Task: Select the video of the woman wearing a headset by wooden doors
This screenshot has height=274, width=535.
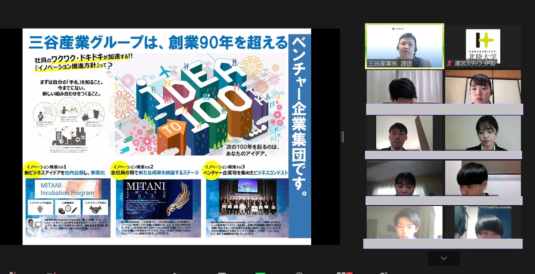Action: [x=483, y=87]
